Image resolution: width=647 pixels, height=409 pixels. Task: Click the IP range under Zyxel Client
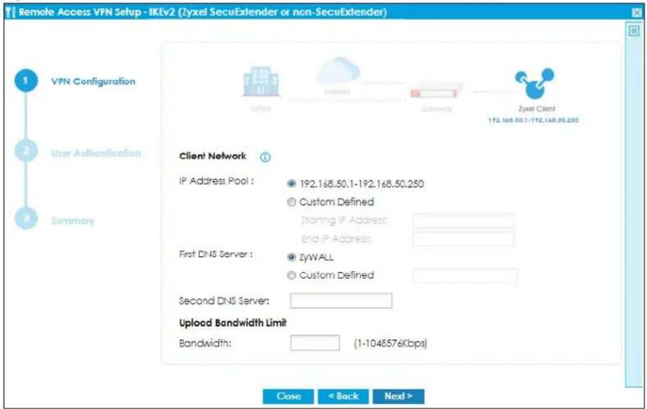533,120
